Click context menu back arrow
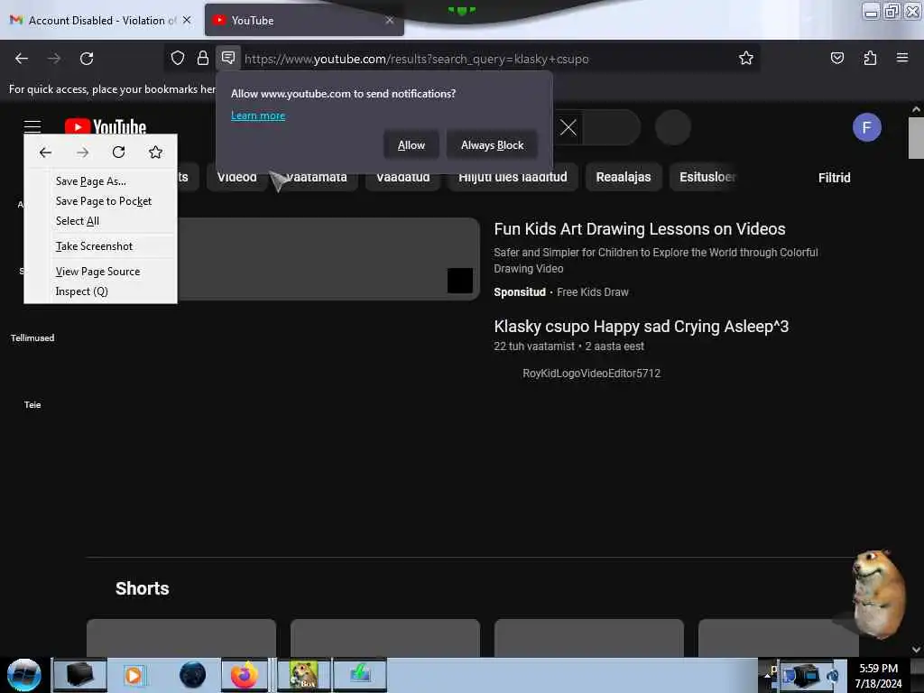924x693 pixels. pyautogui.click(x=45, y=152)
